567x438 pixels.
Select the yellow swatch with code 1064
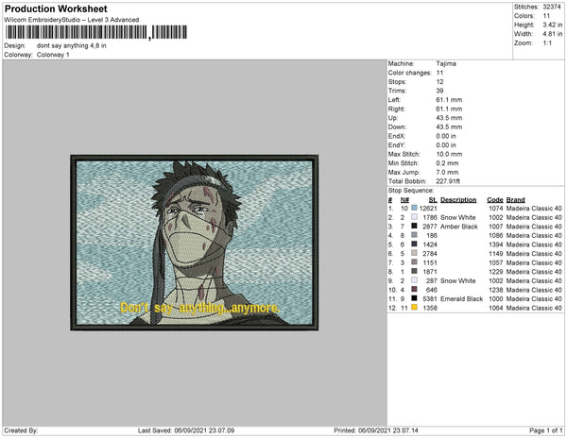point(414,308)
